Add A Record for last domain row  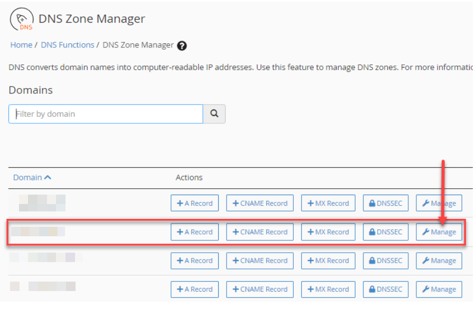194,289
